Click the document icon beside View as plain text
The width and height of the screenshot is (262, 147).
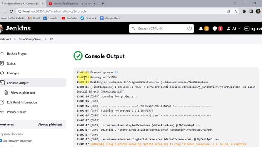coord(6,93)
